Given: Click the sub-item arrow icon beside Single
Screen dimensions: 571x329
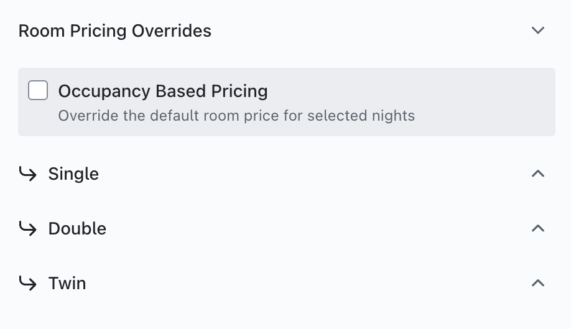Looking at the screenshot, I should pos(27,174).
